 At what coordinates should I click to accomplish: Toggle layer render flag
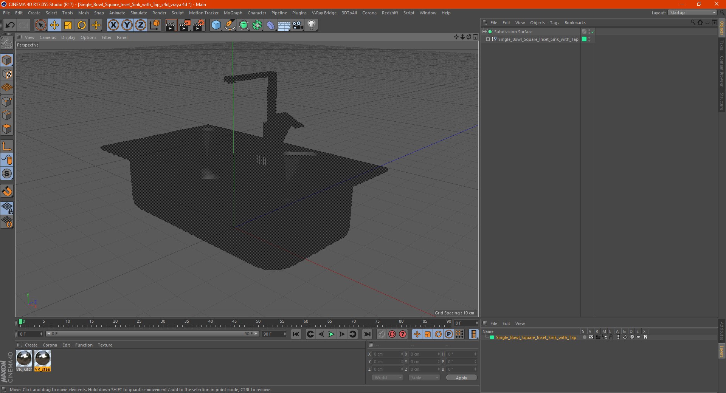click(598, 337)
